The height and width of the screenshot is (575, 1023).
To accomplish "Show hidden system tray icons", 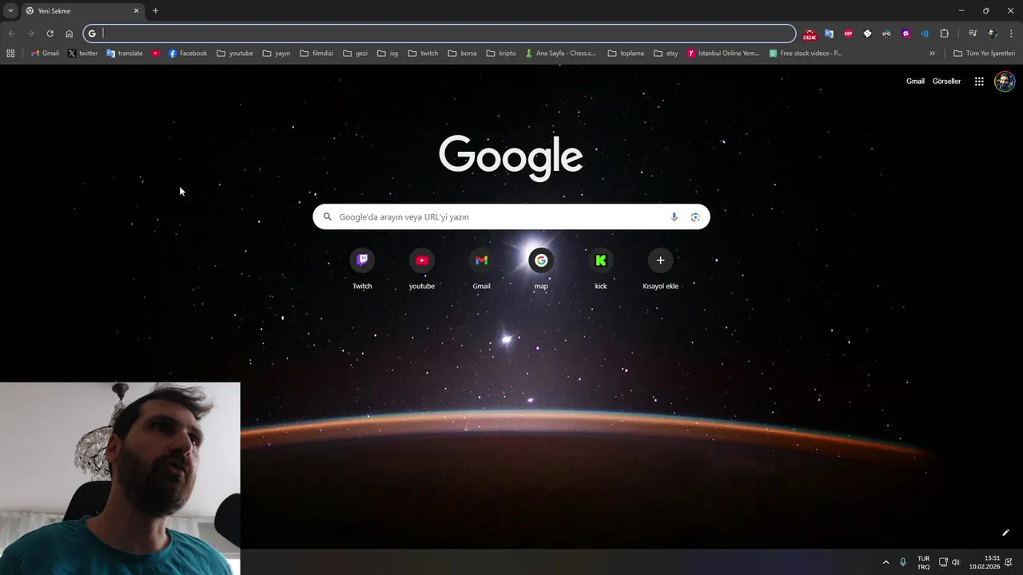I will (886, 562).
